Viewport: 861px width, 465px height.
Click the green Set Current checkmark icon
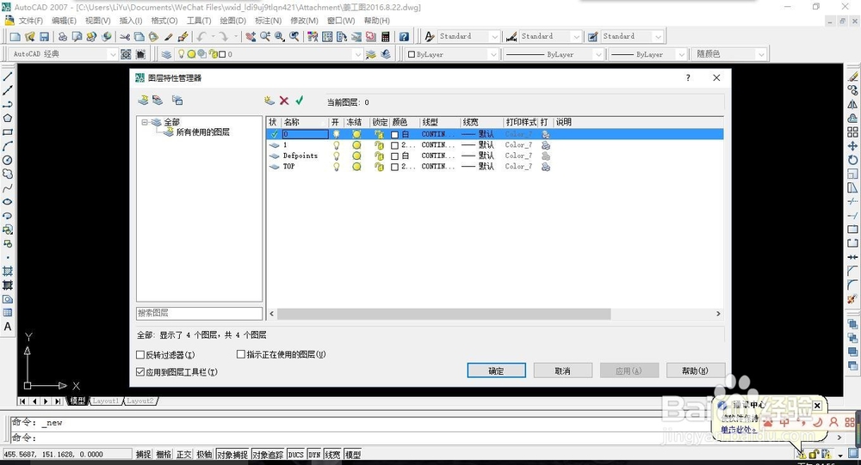coord(300,101)
